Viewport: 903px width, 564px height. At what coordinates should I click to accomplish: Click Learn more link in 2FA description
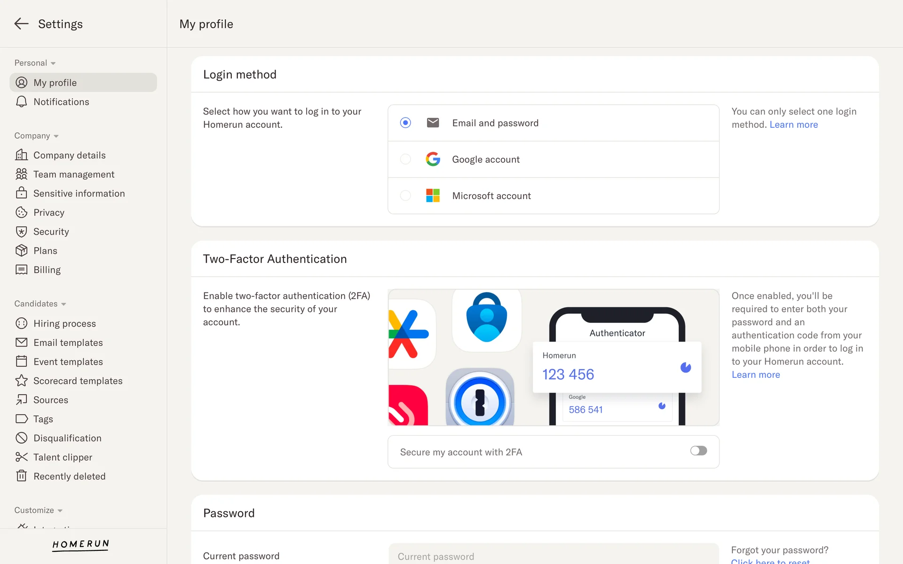tap(755, 375)
